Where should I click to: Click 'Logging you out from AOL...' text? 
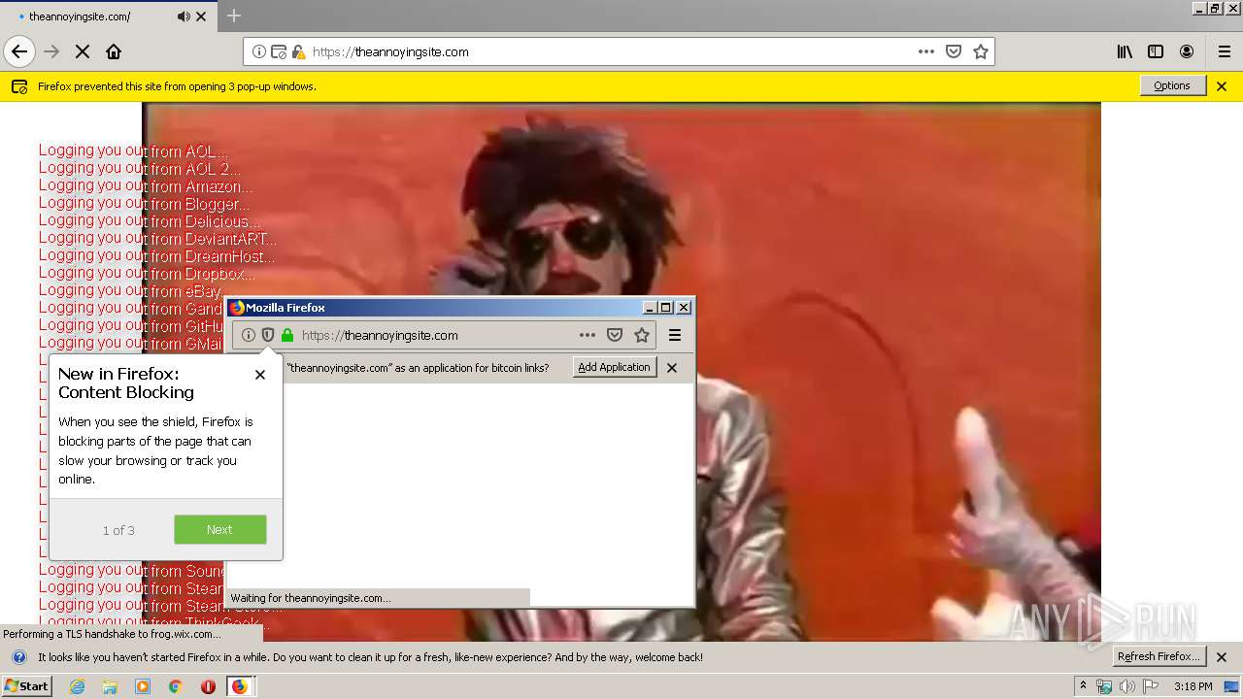point(134,151)
